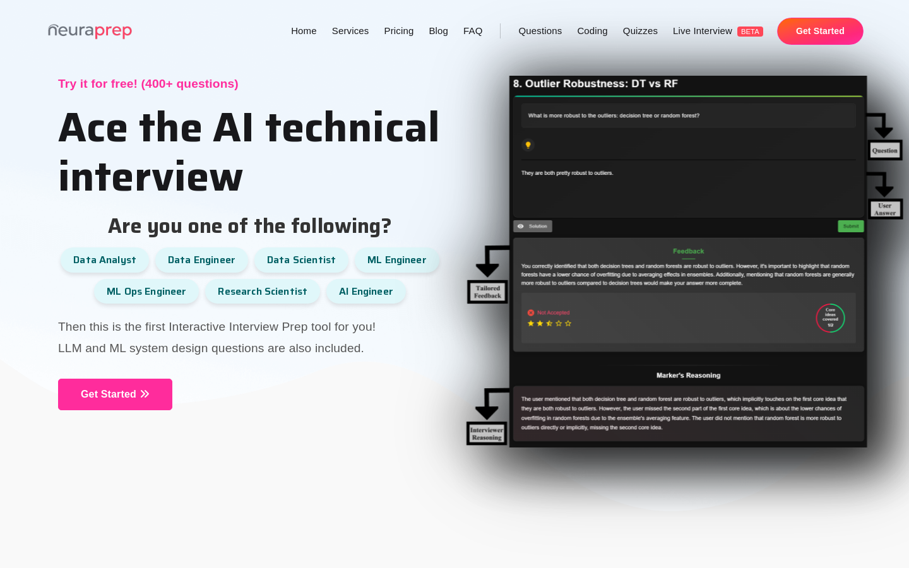Select the AI Engineer chip
909x568 pixels.
tap(366, 292)
